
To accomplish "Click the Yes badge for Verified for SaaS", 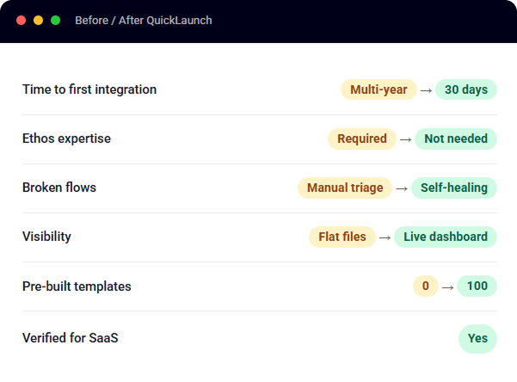I will point(477,339).
